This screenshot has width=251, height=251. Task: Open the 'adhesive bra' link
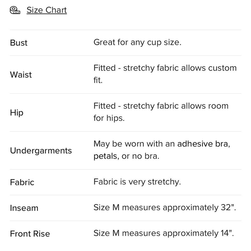click(204, 144)
